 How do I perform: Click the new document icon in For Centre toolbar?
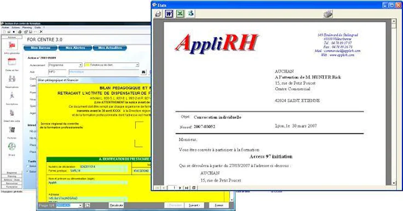click(4, 32)
